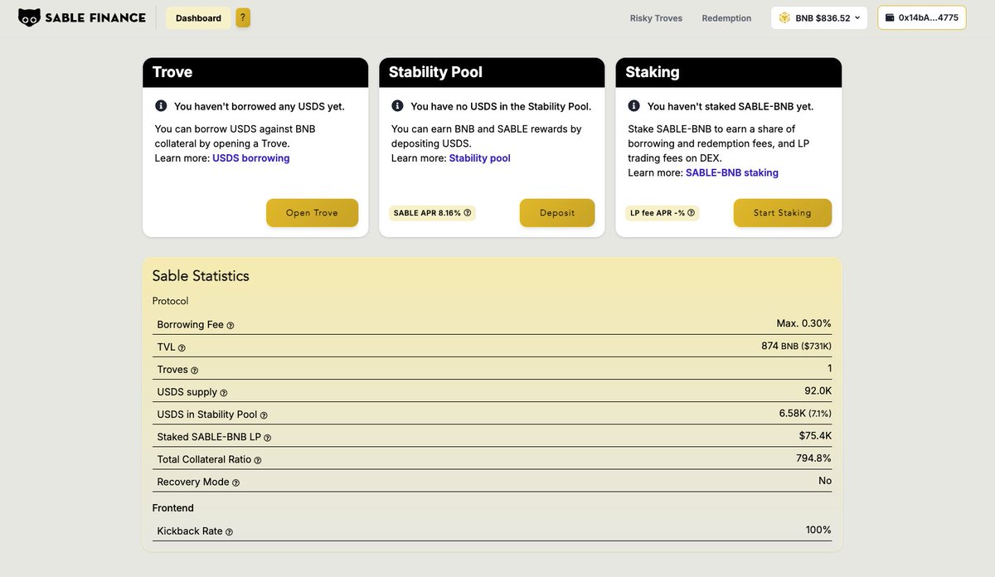This screenshot has height=577, width=995.
Task: Click the USDS in Stability Pool help icon
Action: tap(264, 415)
